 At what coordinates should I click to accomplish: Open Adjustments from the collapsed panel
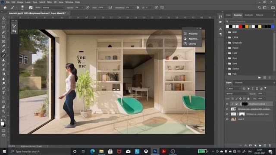point(191,39)
